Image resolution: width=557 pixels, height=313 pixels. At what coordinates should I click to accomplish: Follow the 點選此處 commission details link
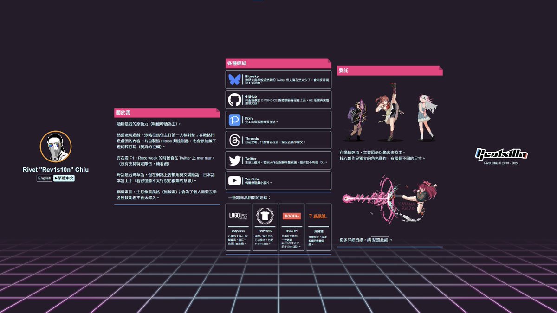pyautogui.click(x=380, y=240)
